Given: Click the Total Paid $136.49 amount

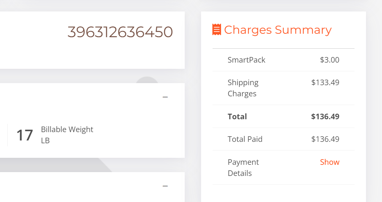Looking at the screenshot, I should point(325,139).
